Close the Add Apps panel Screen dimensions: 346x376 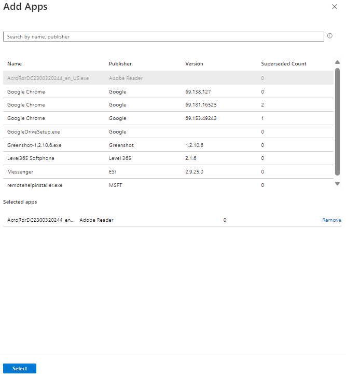(334, 7)
